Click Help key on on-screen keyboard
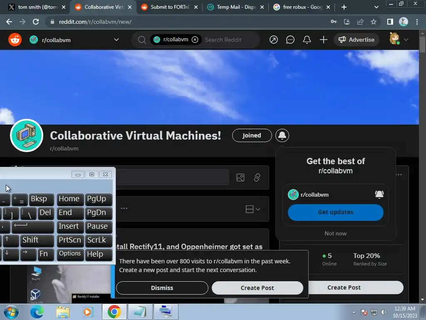This screenshot has height=320, width=426. click(99, 255)
